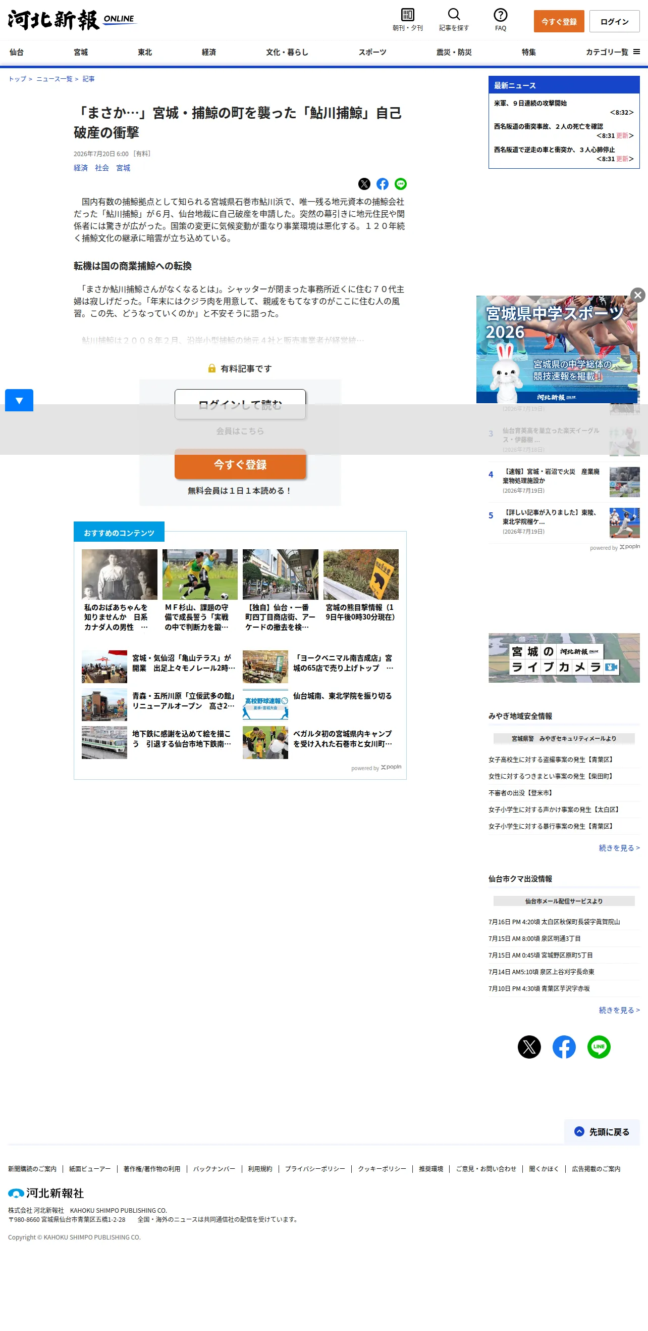Viewport: 648px width, 1331px height.
Task: Click the large orange 今すぐ登録 paywall button
Action: pos(240,464)
